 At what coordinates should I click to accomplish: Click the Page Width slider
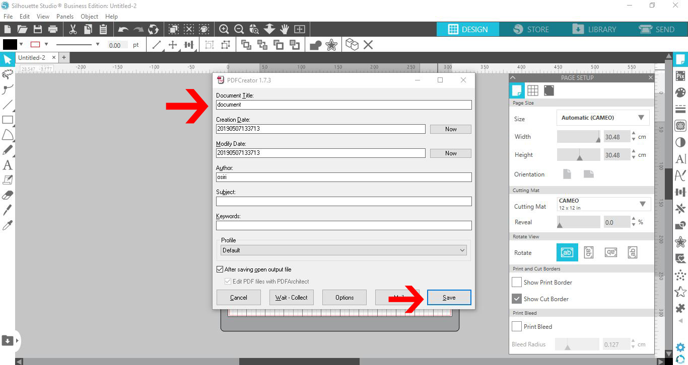coord(579,136)
